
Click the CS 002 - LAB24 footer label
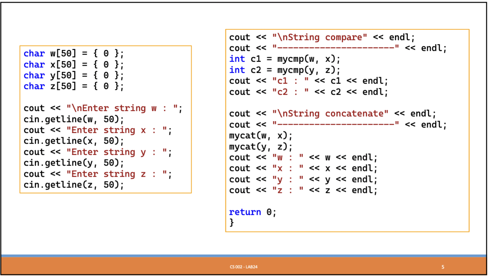244,267
